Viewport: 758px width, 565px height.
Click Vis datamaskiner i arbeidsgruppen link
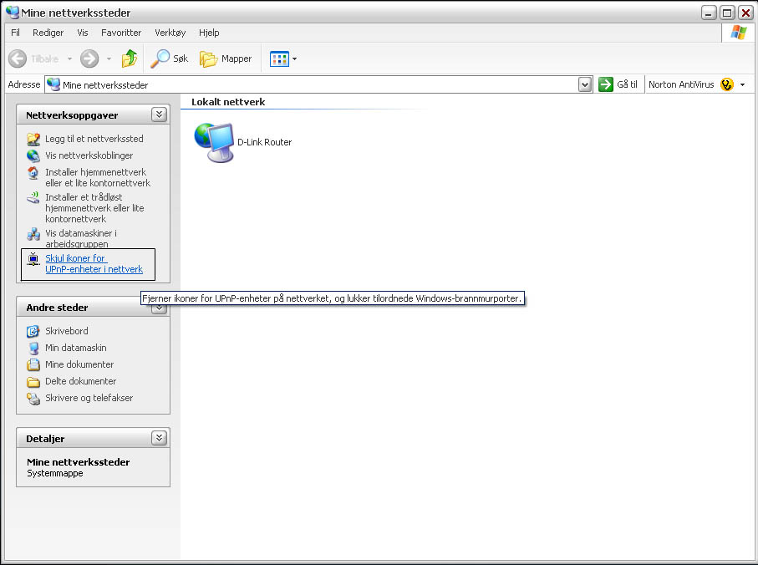[x=81, y=238]
